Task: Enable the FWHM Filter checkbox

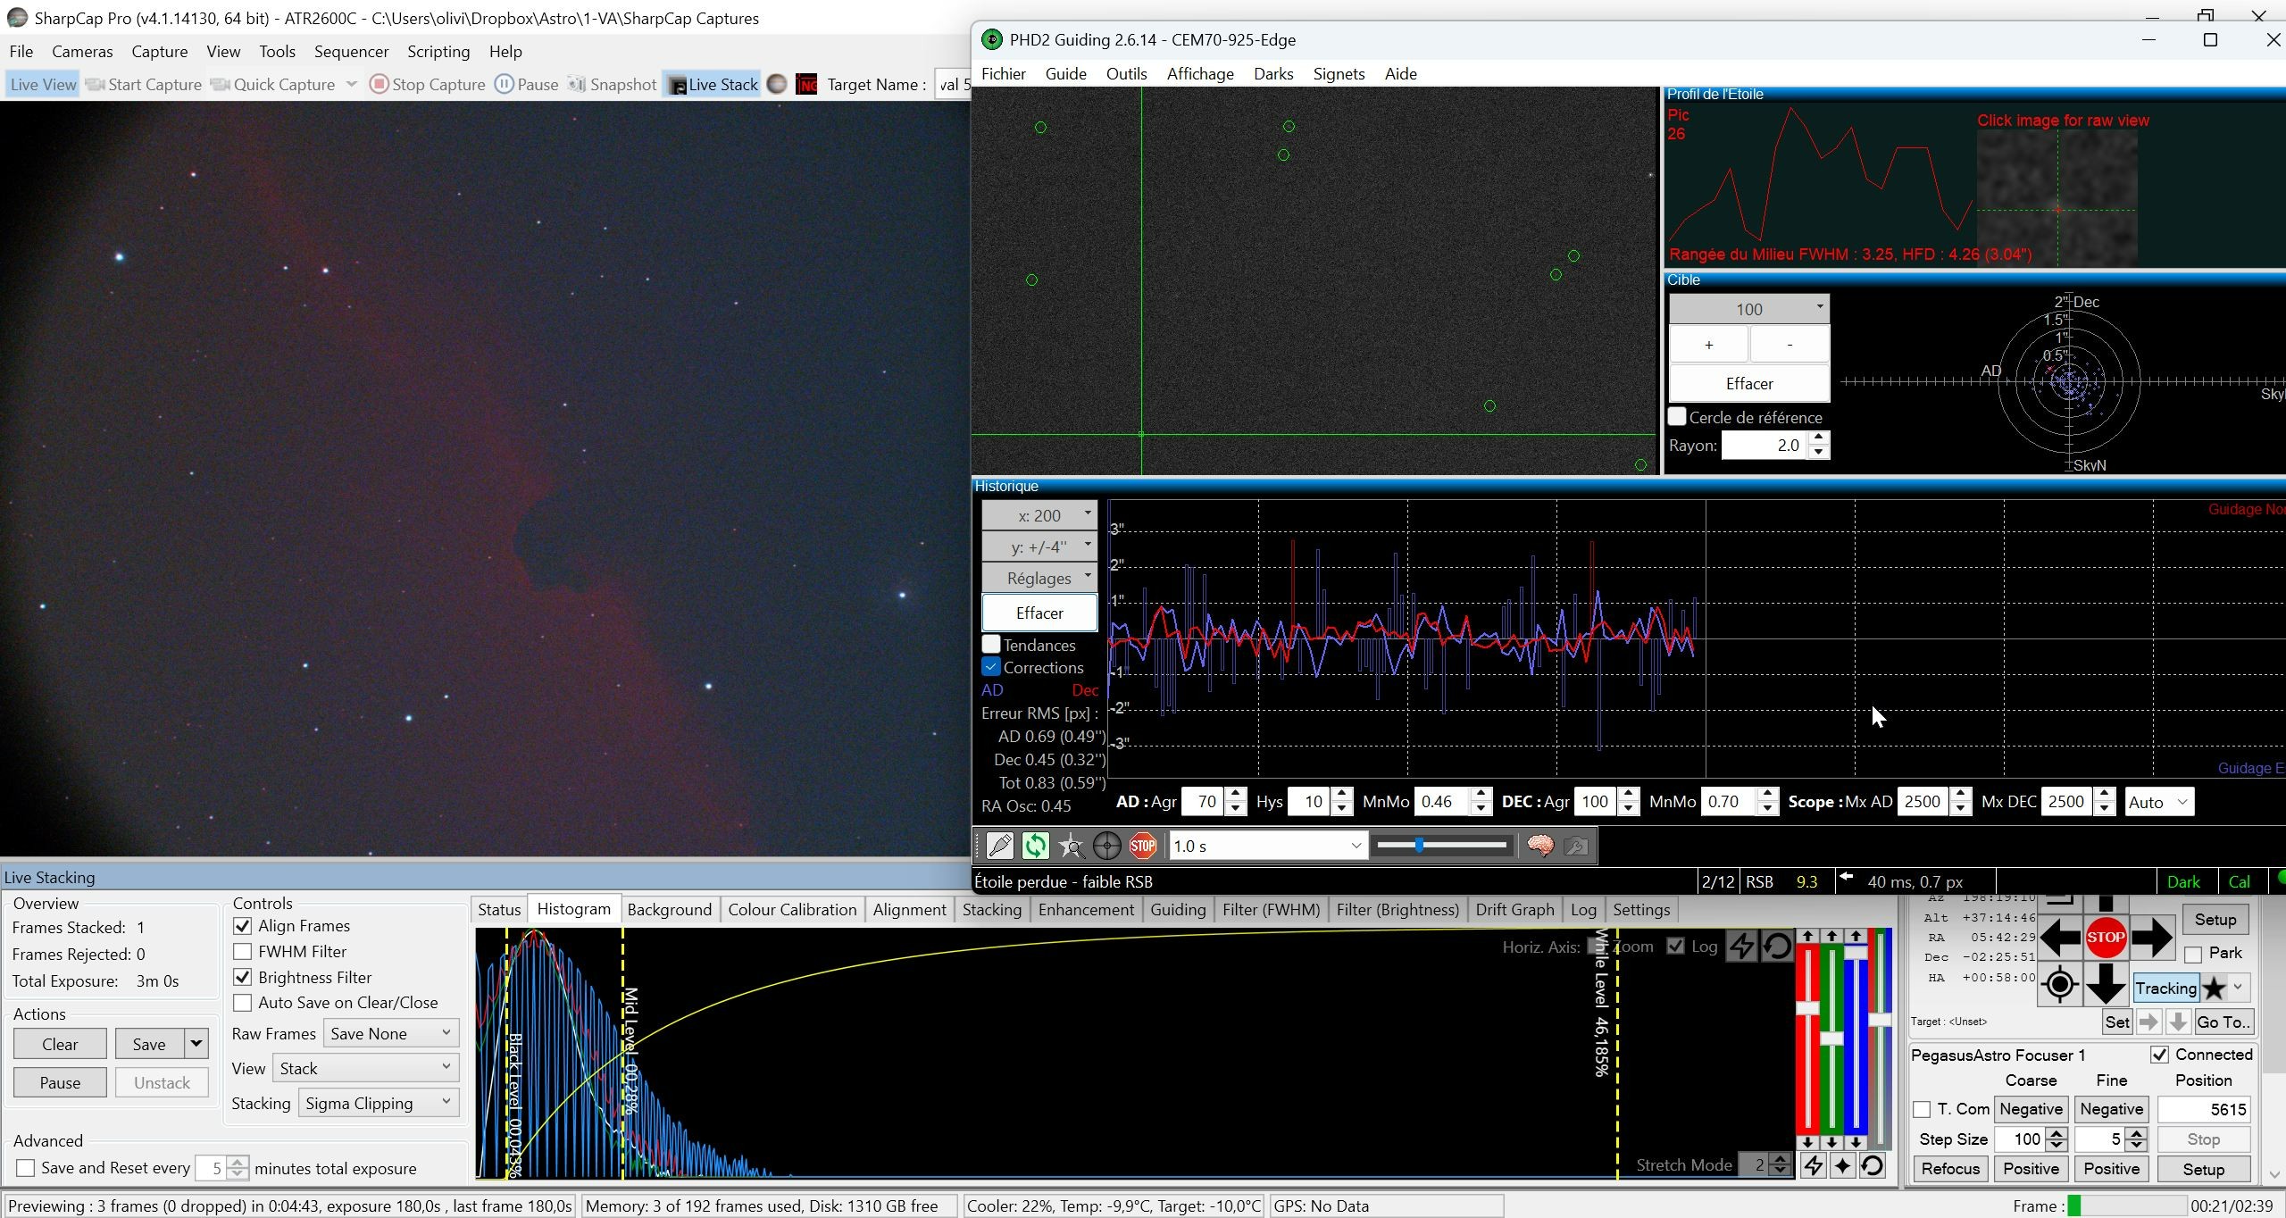Action: pos(242,952)
